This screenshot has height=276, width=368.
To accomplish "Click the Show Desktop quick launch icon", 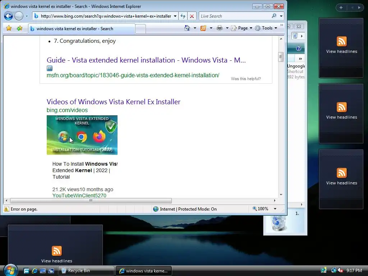I will [43, 271].
